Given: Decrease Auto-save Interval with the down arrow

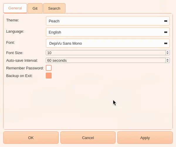Looking at the screenshot, I should (167, 61).
